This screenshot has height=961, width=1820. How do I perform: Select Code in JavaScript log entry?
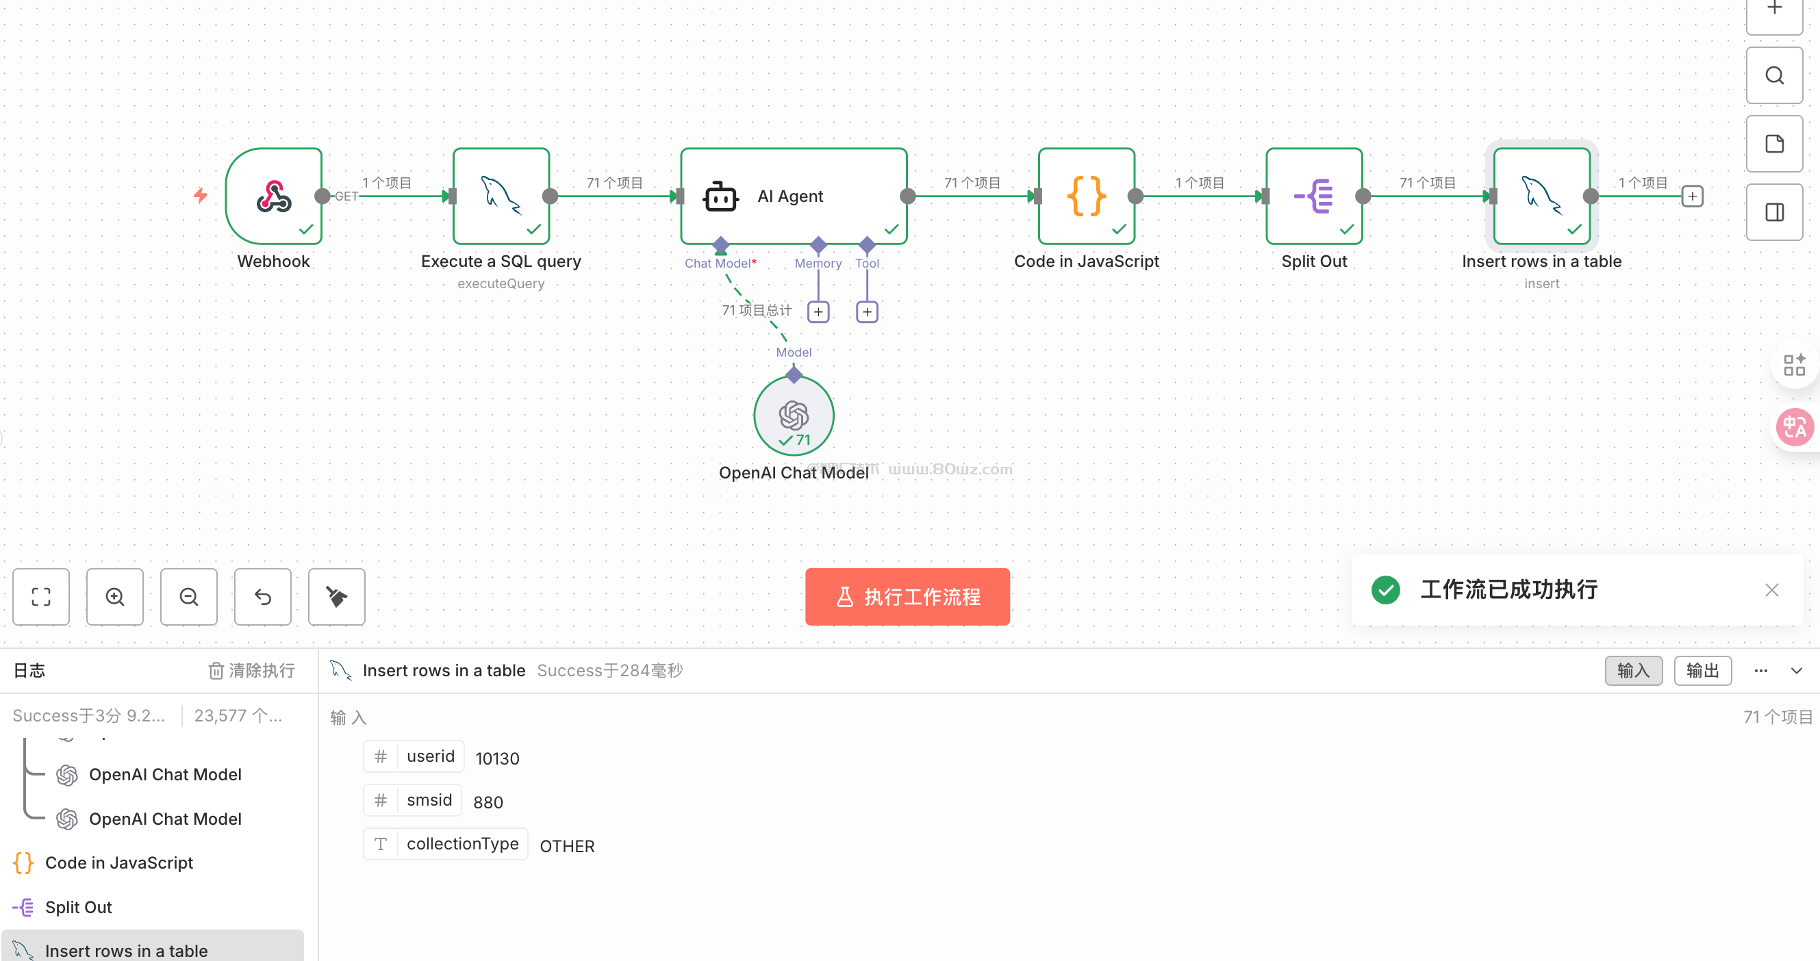pyautogui.click(x=118, y=862)
